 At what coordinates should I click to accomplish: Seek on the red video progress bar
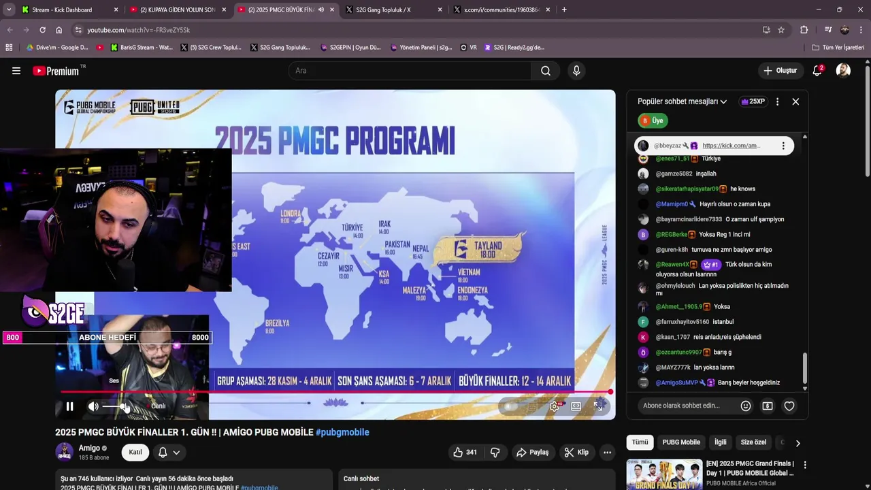[335, 392]
